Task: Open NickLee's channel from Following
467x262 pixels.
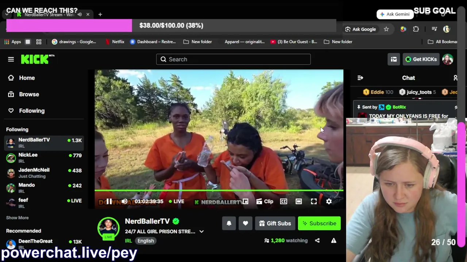Action: (44, 158)
